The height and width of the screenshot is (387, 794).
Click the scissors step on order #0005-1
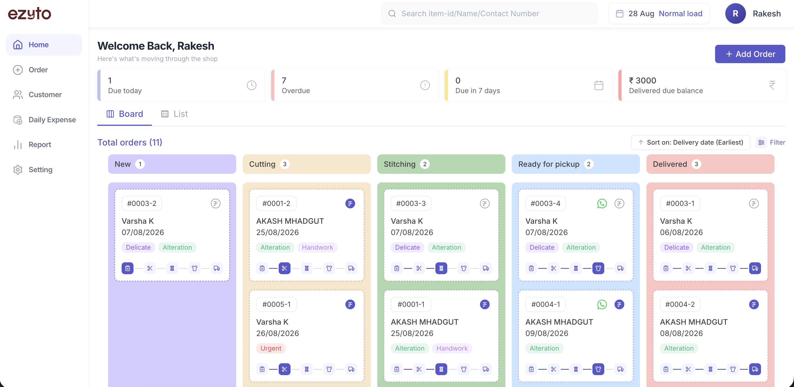(284, 369)
